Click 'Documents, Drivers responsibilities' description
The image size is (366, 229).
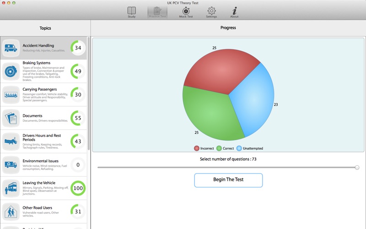45,120
